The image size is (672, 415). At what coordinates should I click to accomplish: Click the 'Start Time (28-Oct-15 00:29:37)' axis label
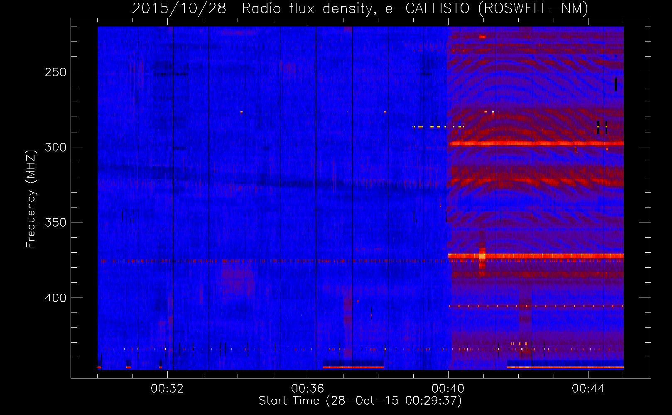tap(360, 401)
